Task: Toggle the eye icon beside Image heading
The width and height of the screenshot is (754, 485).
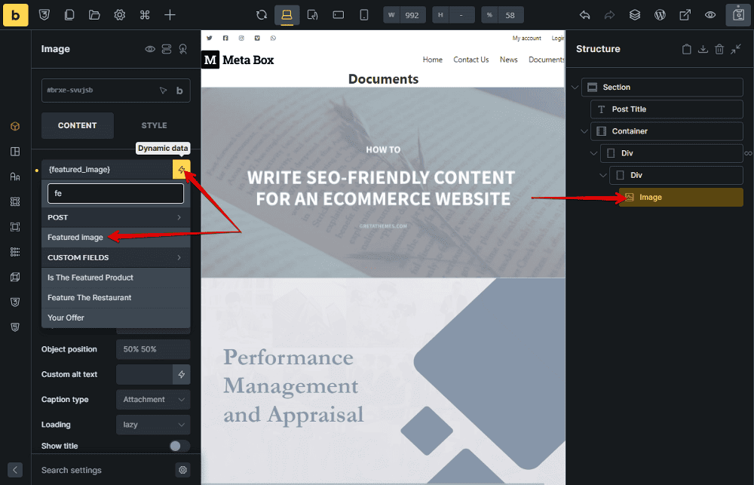Action: click(150, 49)
